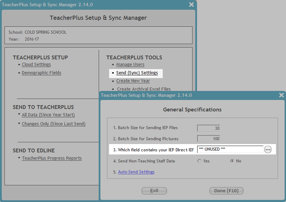286x202 pixels.
Task: Send All Data (Since Year Start)
Action: coord(48,115)
